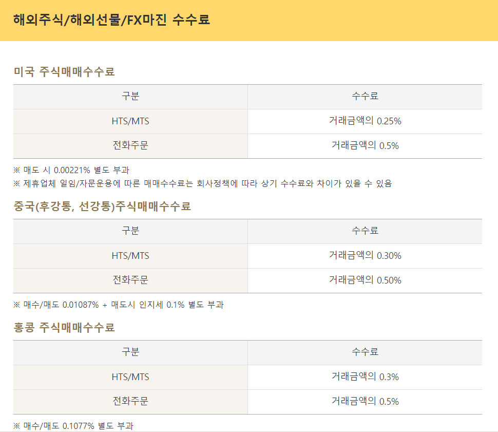Select the 중국(후강통, 선강통)주식매매수수료 heading

click(102, 206)
